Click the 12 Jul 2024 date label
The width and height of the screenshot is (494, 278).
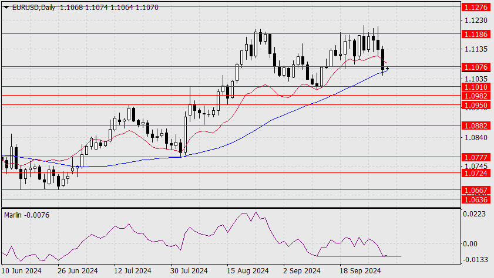coord(133,271)
